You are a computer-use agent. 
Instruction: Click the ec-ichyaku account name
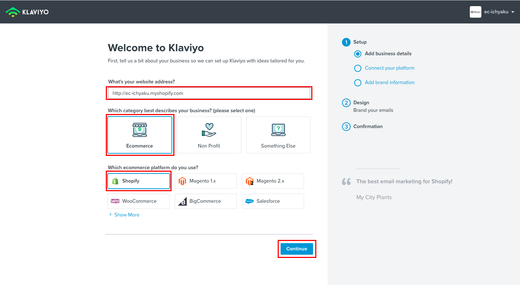click(x=496, y=12)
